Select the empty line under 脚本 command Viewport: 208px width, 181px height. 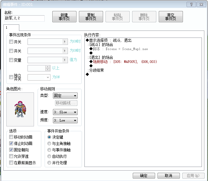pos(91,53)
